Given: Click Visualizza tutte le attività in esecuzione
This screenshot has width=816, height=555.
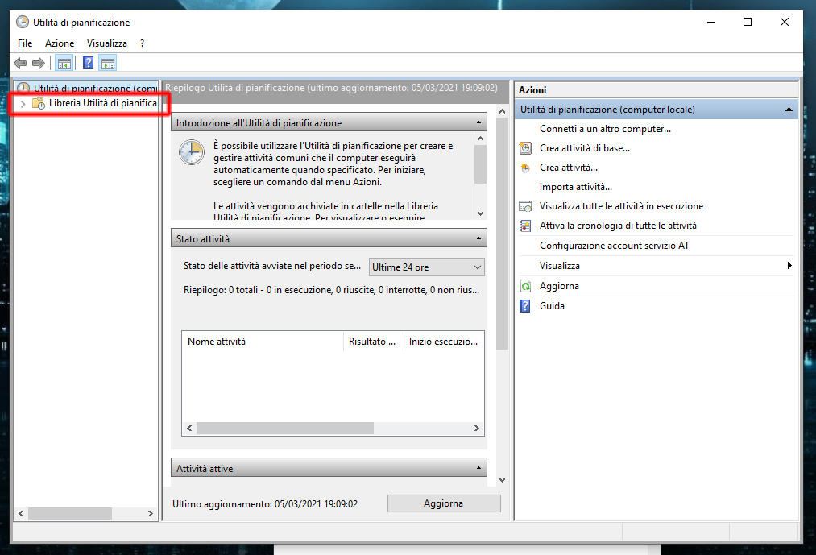Looking at the screenshot, I should click(x=620, y=206).
